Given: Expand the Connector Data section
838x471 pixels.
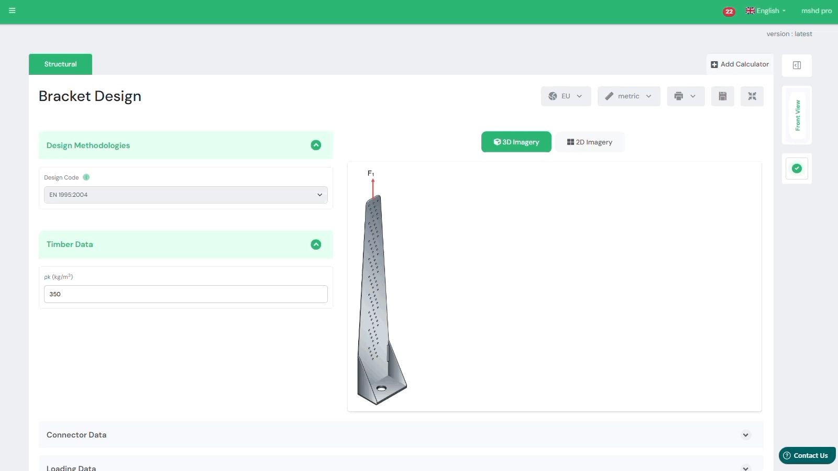Looking at the screenshot, I should tap(745, 435).
